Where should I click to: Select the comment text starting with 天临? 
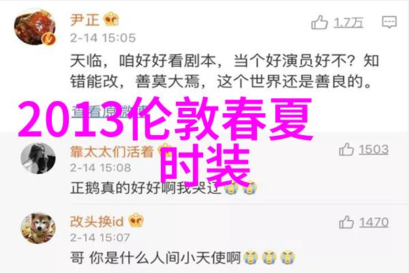coord(224,71)
